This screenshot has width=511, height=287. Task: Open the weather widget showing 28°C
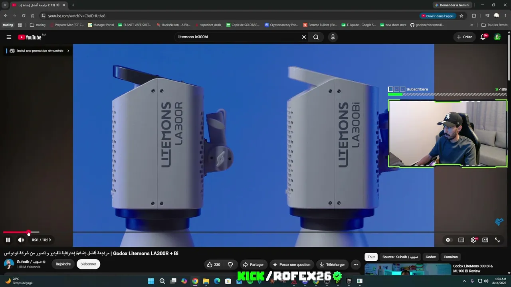click(x=18, y=281)
